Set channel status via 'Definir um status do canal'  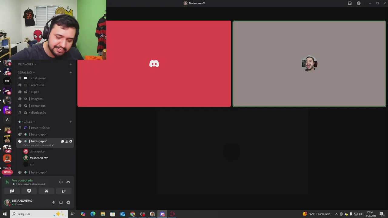pyautogui.click(x=38, y=145)
